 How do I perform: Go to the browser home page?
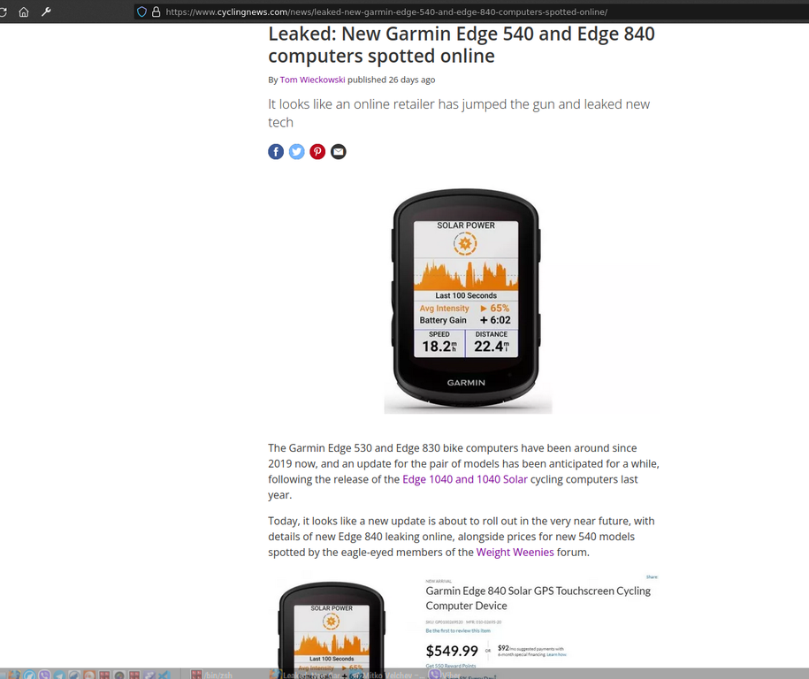[24, 11]
